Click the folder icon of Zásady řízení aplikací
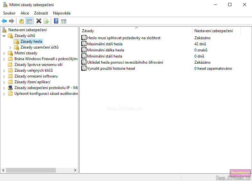This screenshot has width=252, height=181. pyautogui.click(x=10, y=82)
